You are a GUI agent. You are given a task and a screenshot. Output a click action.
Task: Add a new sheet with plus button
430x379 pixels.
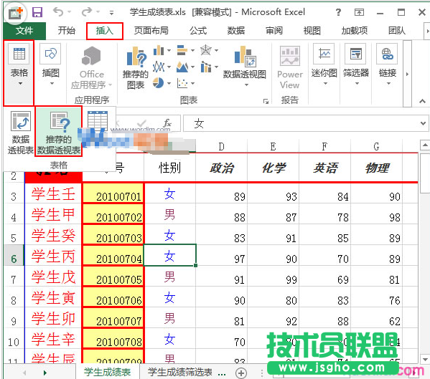click(x=241, y=373)
